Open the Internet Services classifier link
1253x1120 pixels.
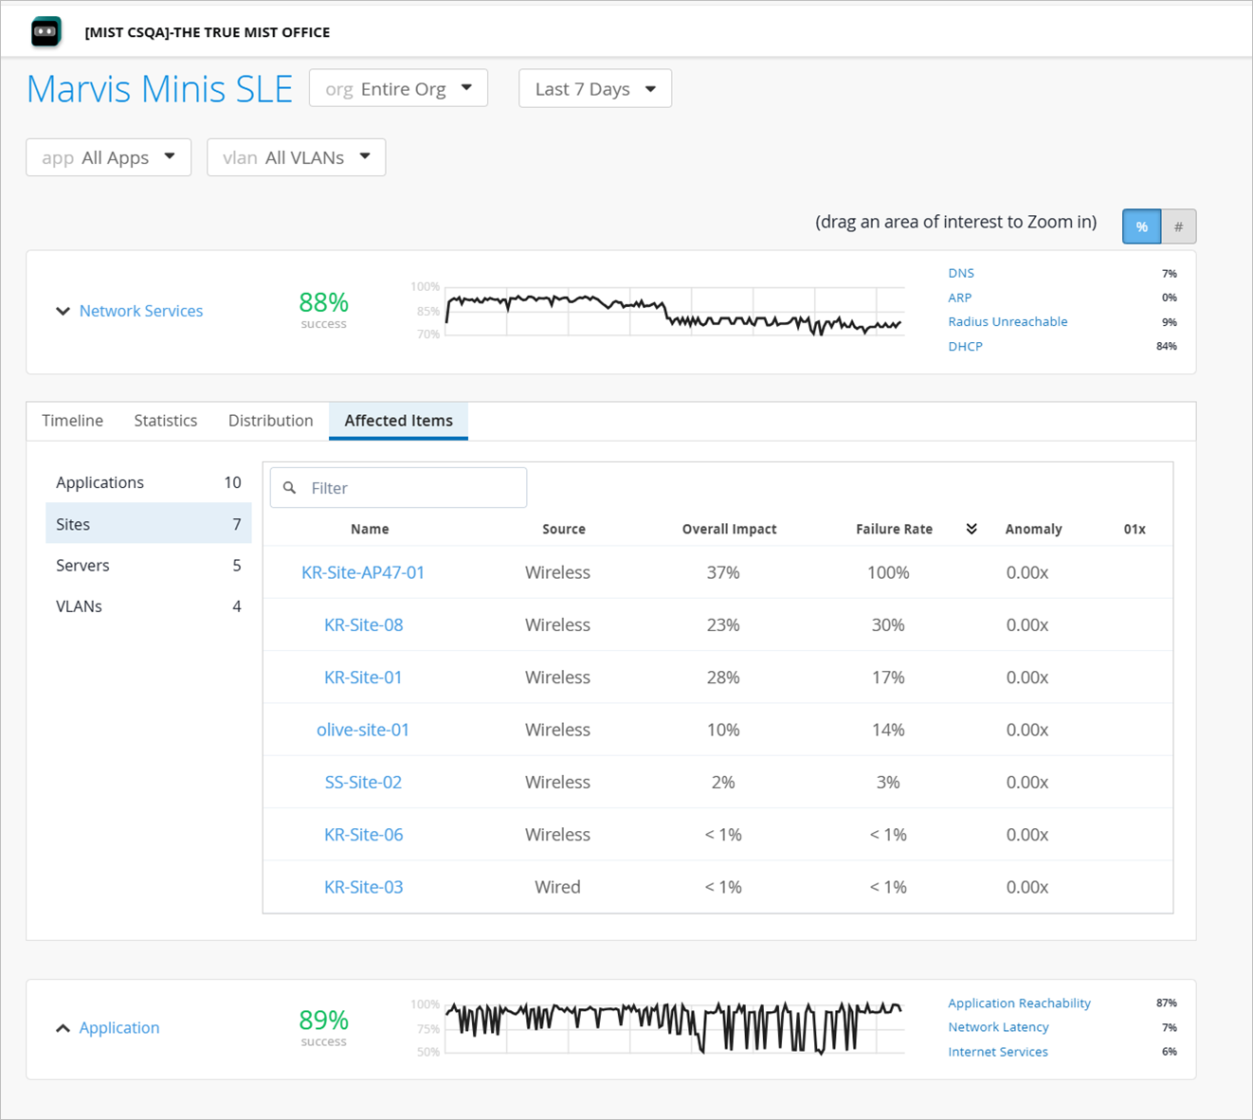[x=998, y=1052]
